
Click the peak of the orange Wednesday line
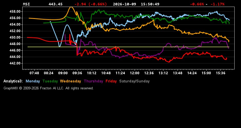click(x=71, y=7)
